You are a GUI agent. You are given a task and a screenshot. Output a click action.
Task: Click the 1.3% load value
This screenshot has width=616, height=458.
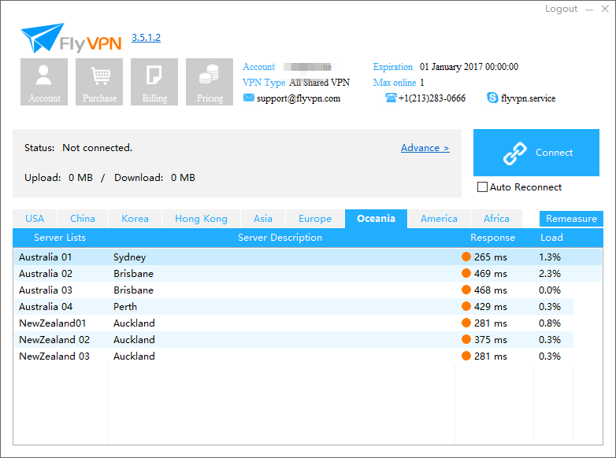550,257
